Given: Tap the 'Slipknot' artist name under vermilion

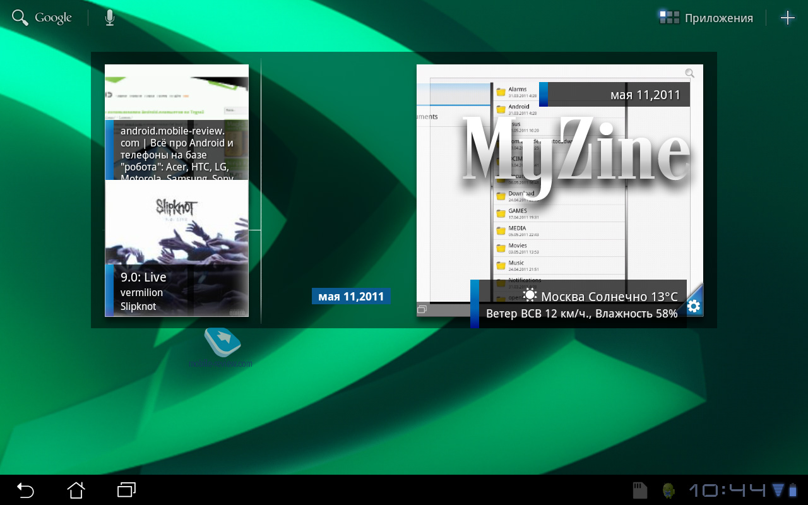Looking at the screenshot, I should tap(138, 306).
